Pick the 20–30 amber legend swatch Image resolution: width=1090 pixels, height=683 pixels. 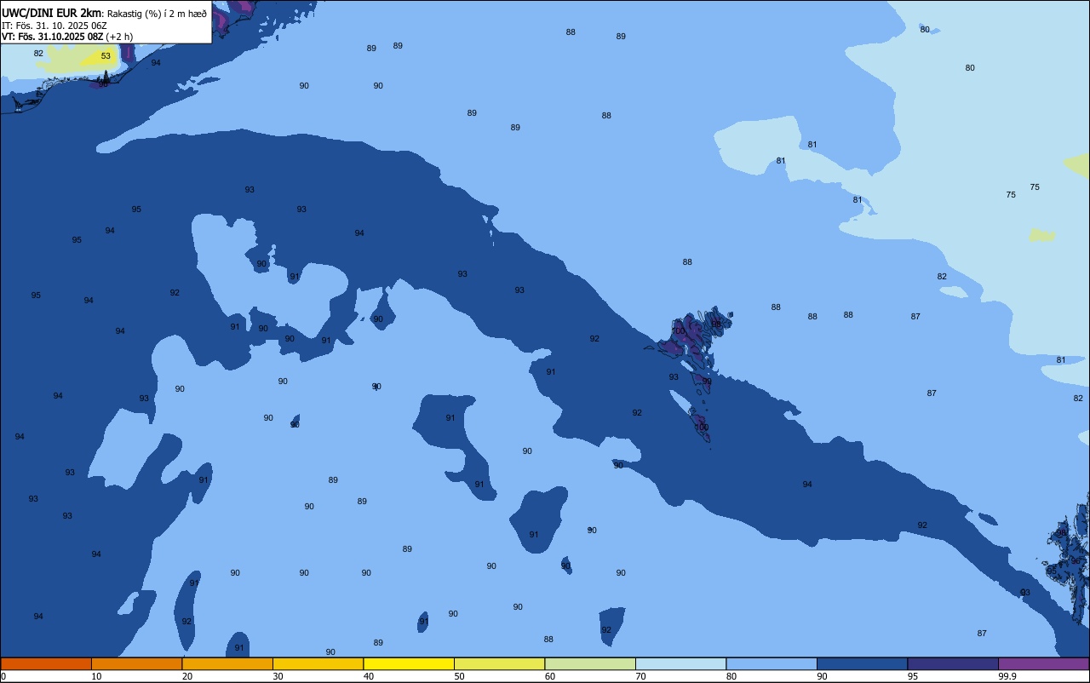click(x=227, y=663)
